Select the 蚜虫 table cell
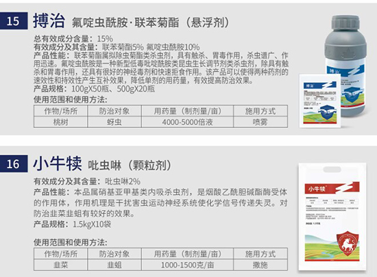377x277 pixels. pyautogui.click(x=114, y=122)
